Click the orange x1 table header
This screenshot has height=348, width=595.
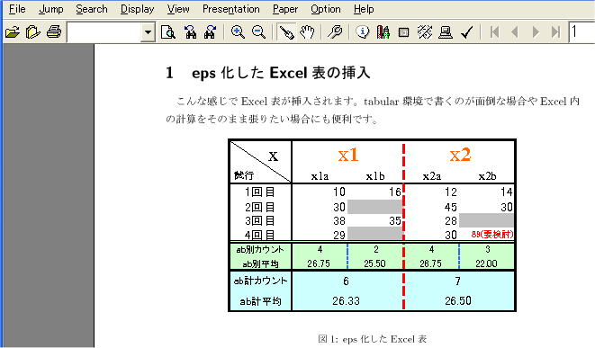(348, 155)
